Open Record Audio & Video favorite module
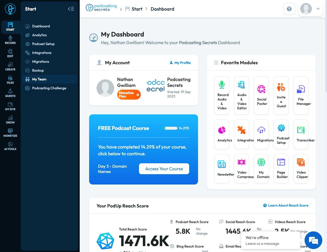The image size is (327, 252). pyautogui.click(x=222, y=95)
